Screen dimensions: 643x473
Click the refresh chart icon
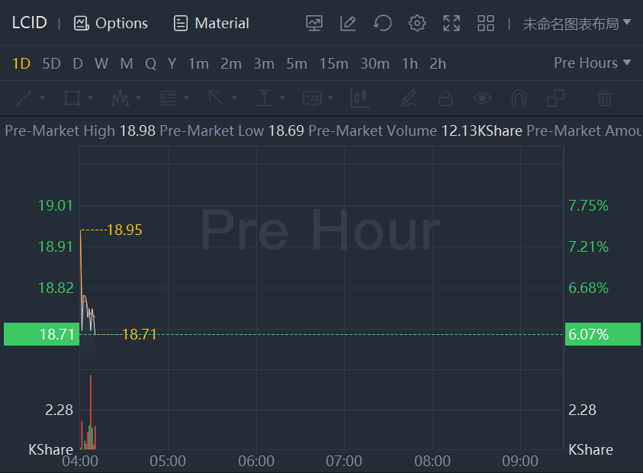(382, 23)
